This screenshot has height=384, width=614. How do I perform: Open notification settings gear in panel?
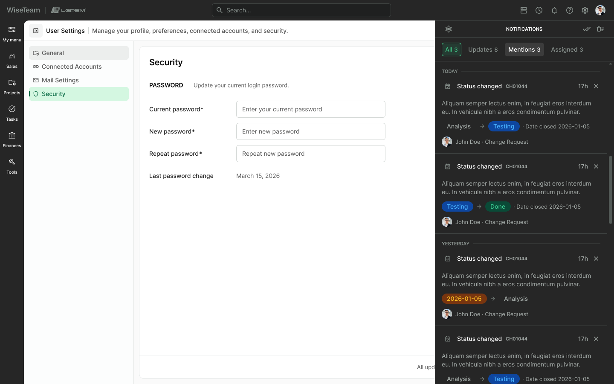(449, 29)
